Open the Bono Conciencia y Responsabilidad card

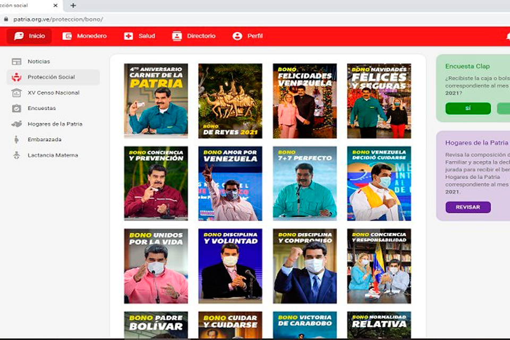[x=379, y=266]
